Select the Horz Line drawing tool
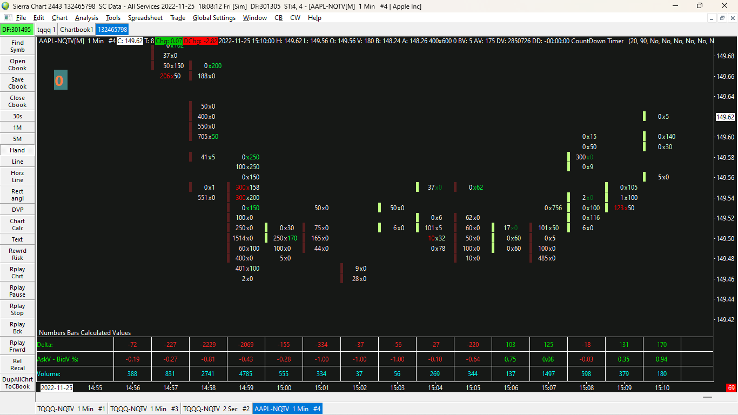Screen dimensions: 738x415 coord(17,176)
